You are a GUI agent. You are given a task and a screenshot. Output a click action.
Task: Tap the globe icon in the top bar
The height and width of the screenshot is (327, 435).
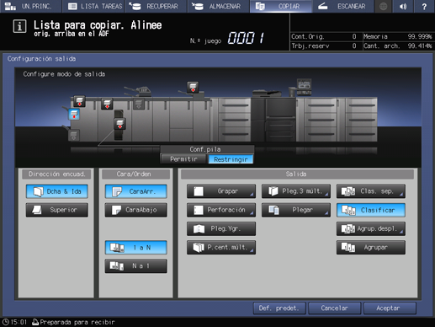click(x=383, y=6)
